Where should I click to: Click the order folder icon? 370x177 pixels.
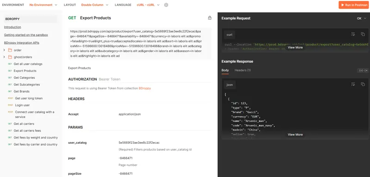[10, 50]
